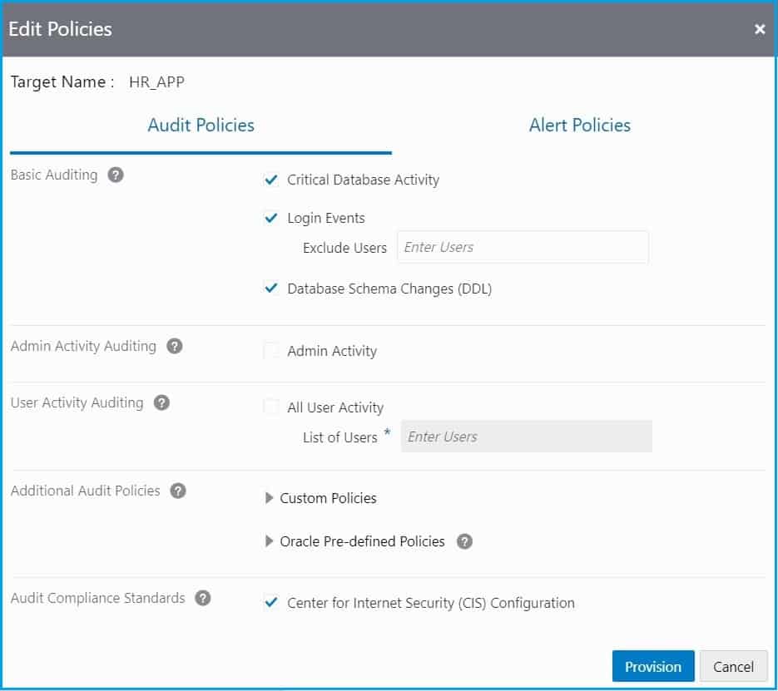Uncheck the Login Events option
This screenshot has height=691, width=778.
pos(270,218)
